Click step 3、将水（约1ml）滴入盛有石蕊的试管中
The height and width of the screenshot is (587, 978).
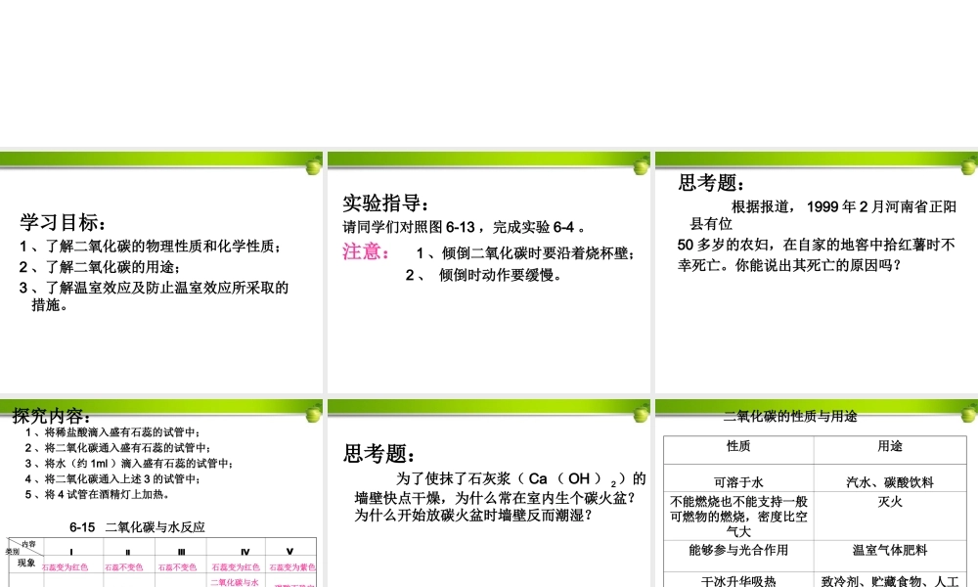tap(129, 464)
